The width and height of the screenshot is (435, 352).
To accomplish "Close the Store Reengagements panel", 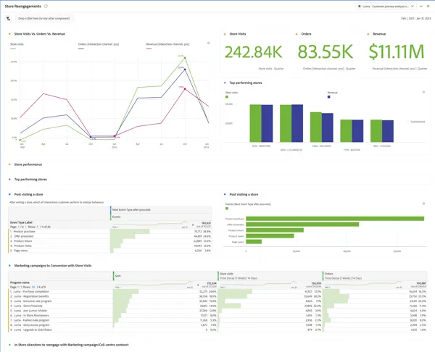I will click(x=428, y=6).
